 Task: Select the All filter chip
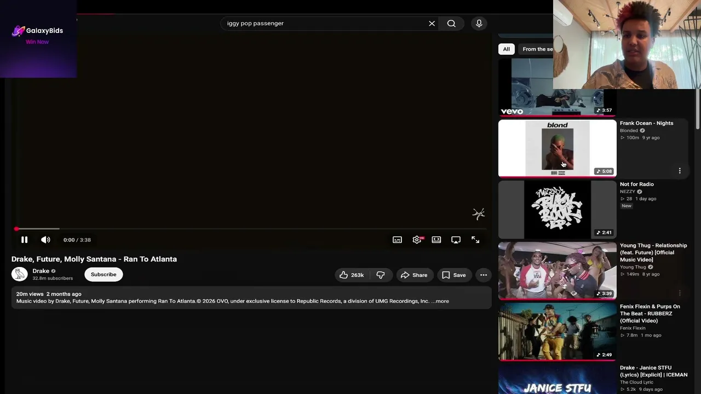pos(506,49)
